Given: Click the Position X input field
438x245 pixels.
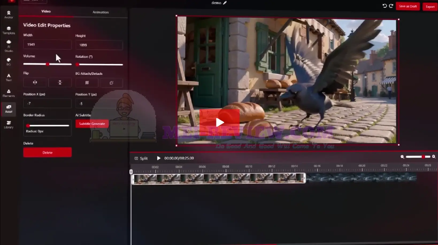Looking at the screenshot, I should (47, 103).
